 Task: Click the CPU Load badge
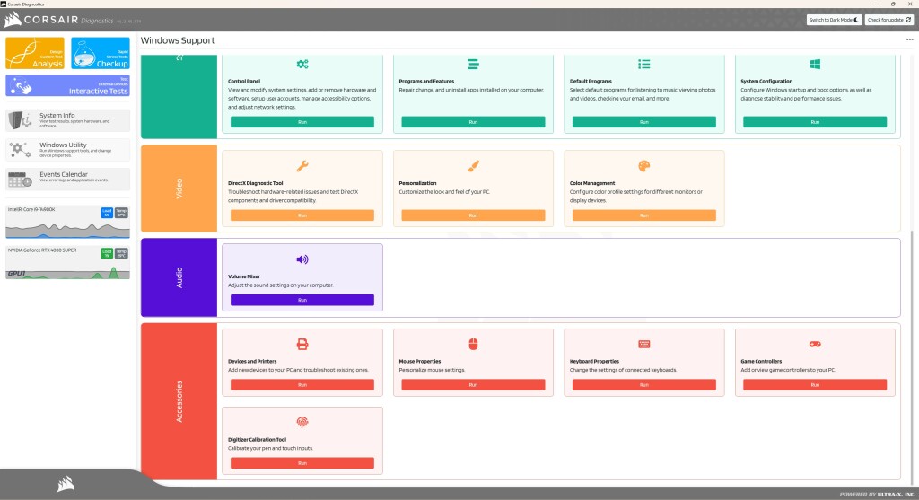(107, 213)
